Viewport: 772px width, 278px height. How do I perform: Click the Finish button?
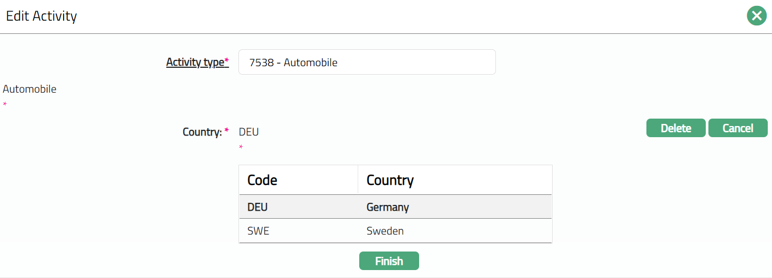[389, 261]
